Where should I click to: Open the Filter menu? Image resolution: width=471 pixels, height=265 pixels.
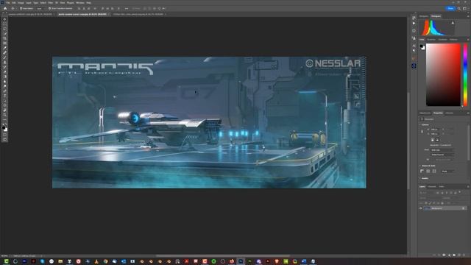[51, 3]
